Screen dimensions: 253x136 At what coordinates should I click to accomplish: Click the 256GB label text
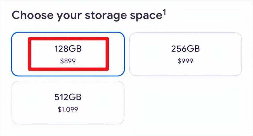pos(185,49)
